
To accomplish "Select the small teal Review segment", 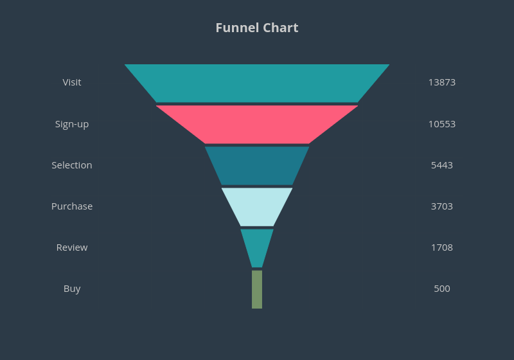I will pyautogui.click(x=257, y=246).
